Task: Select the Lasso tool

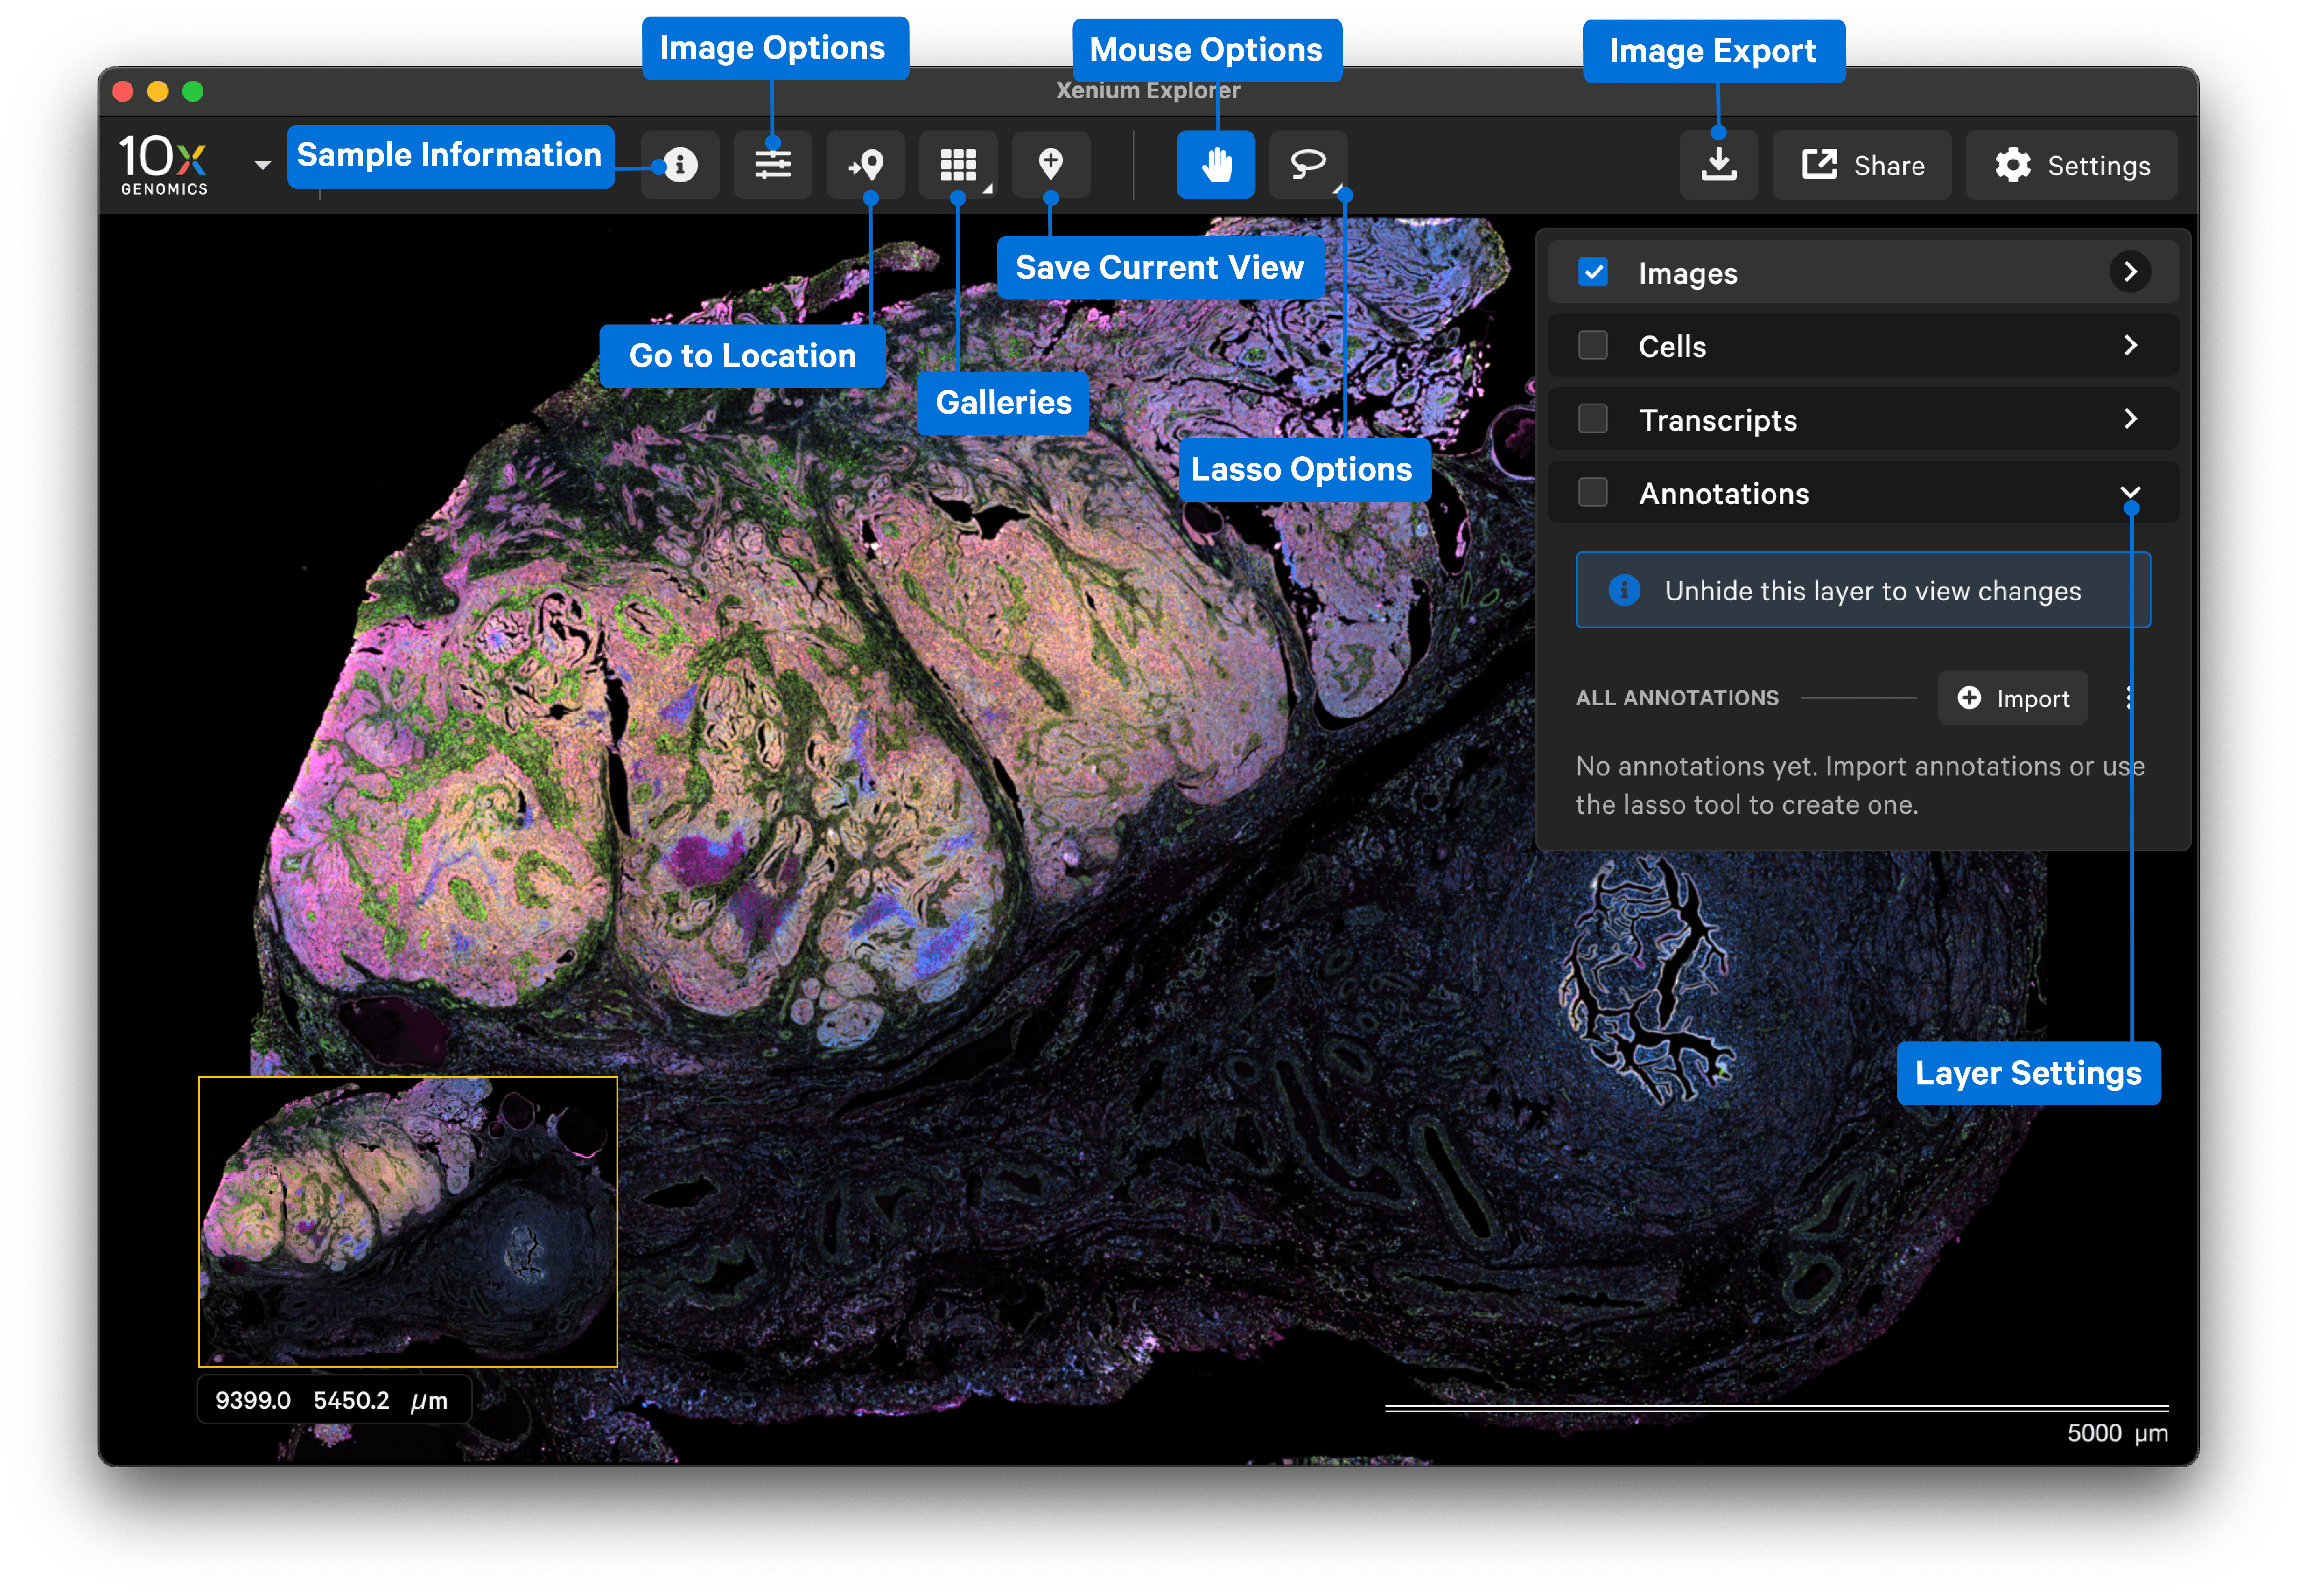Action: point(1308,164)
